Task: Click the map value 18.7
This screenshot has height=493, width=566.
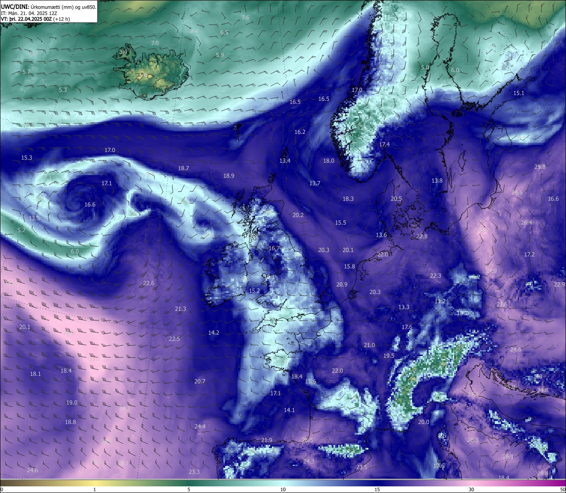Action: [184, 168]
